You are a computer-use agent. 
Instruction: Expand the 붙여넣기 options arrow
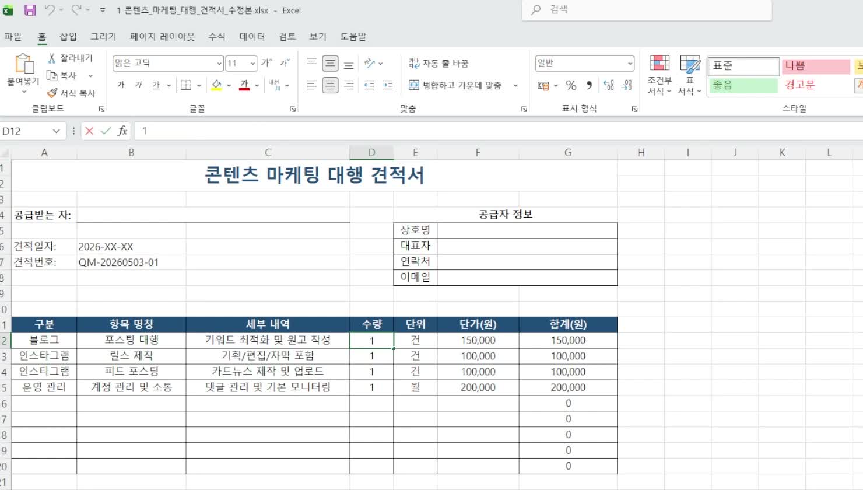[24, 92]
